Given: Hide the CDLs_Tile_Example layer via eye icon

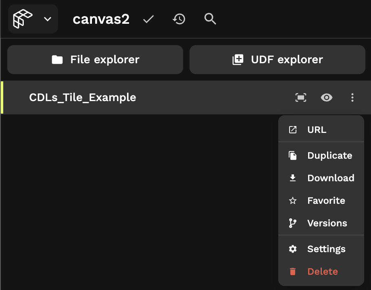Looking at the screenshot, I should (x=327, y=97).
